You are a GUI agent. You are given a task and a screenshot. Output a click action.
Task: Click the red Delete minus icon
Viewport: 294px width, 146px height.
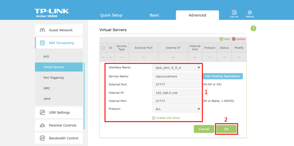pyautogui.click(x=234, y=39)
